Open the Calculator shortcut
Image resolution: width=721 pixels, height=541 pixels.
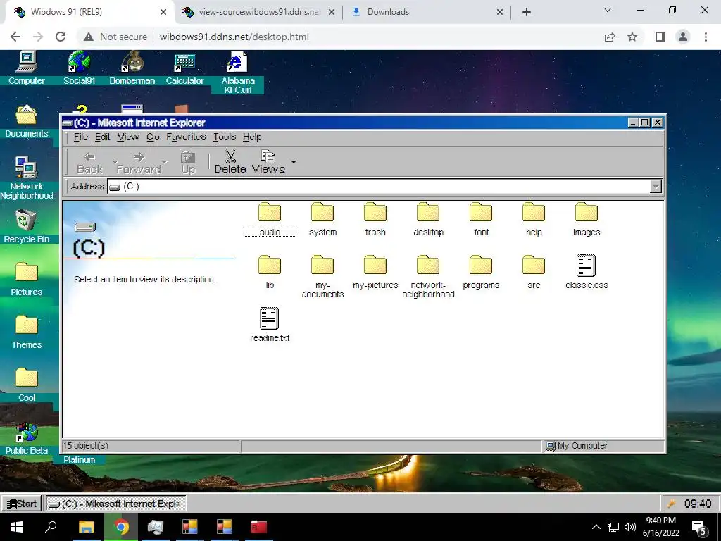tap(184, 68)
